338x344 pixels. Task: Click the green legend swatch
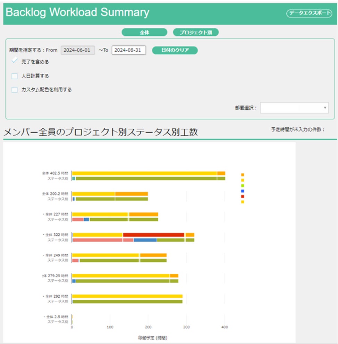click(243, 185)
